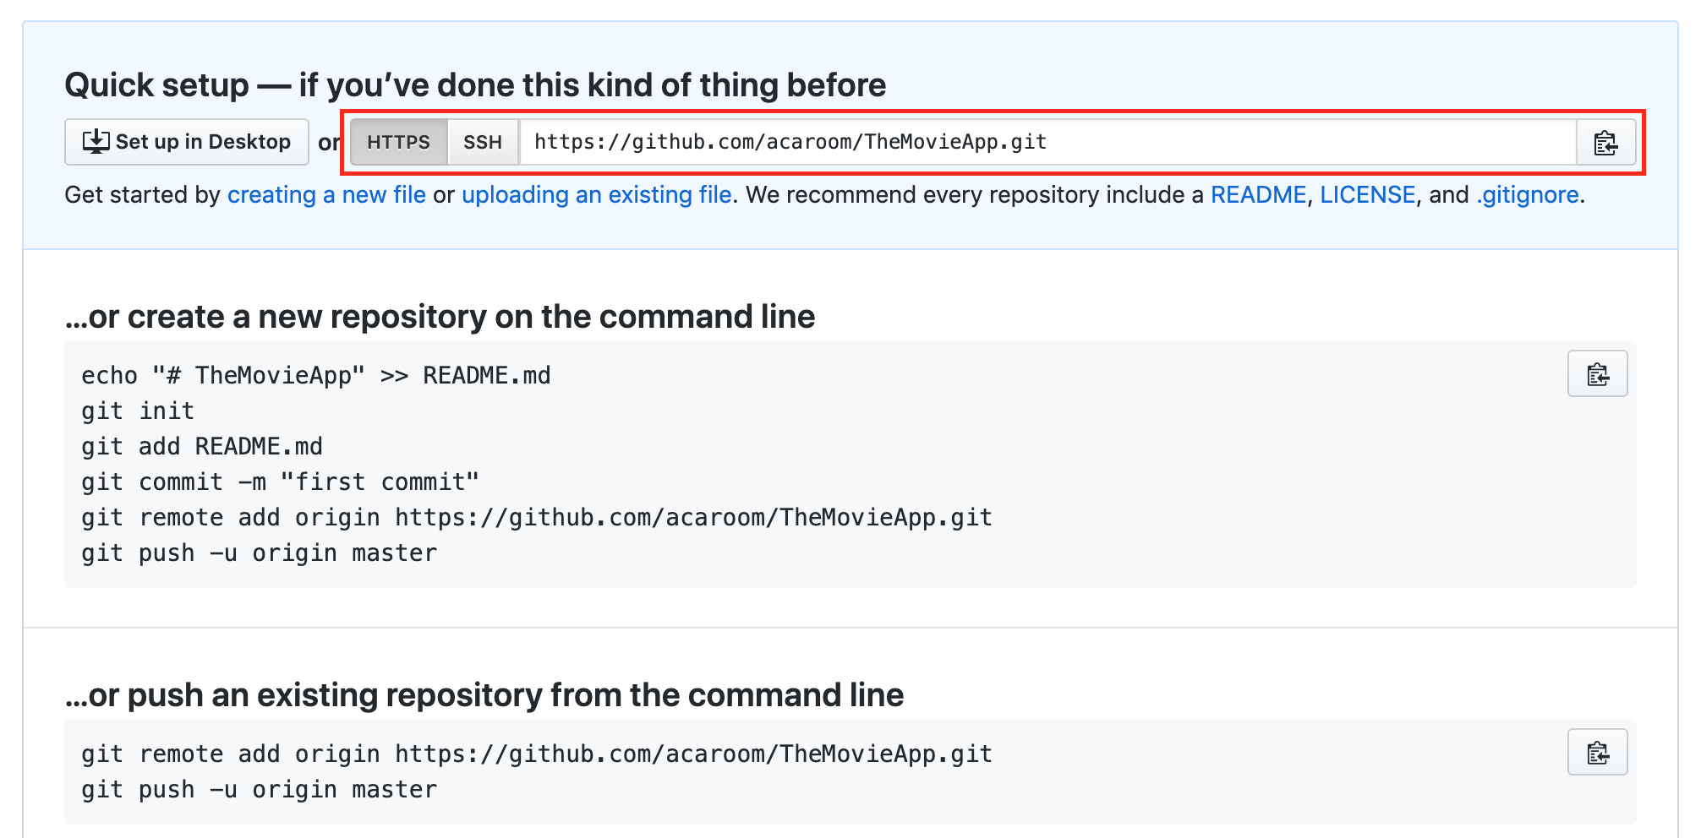
Task: Open the uploading an existing file link
Action: point(596,195)
